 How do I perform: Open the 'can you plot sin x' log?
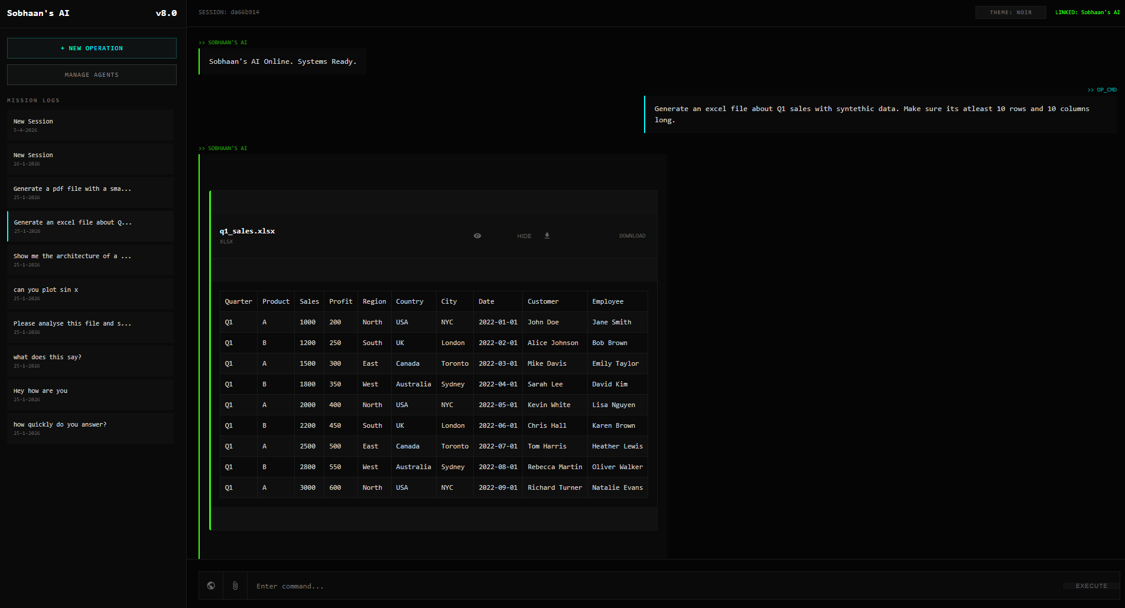point(90,293)
